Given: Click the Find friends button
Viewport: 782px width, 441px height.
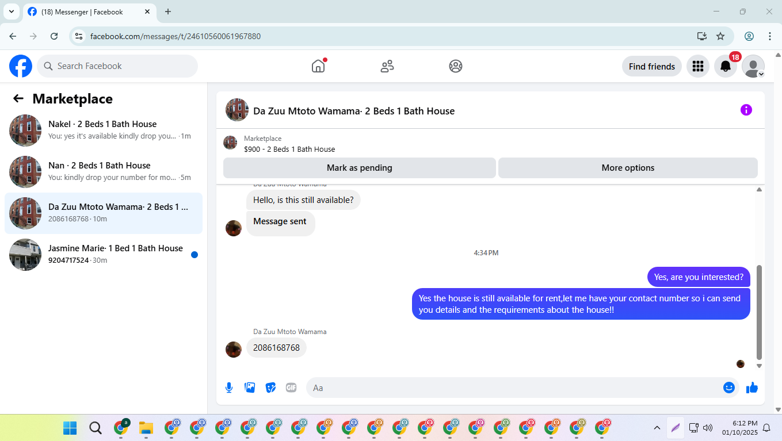Looking at the screenshot, I should pyautogui.click(x=652, y=66).
